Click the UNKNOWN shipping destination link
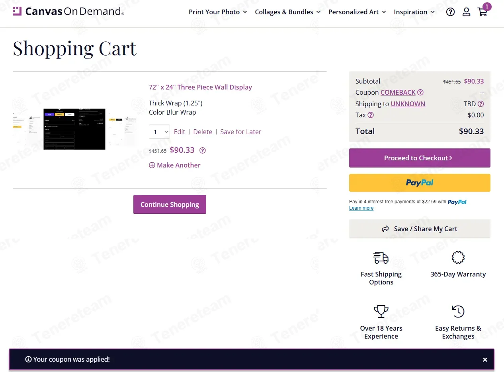This screenshot has height=372, width=504. pos(408,104)
